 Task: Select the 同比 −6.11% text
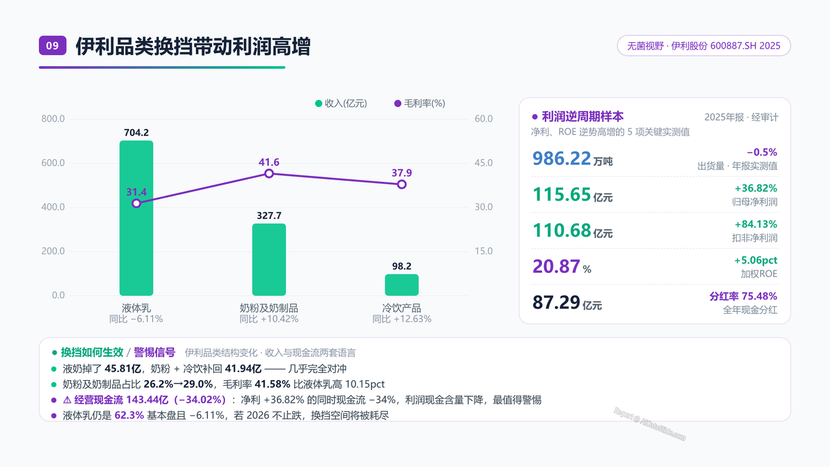tap(136, 319)
